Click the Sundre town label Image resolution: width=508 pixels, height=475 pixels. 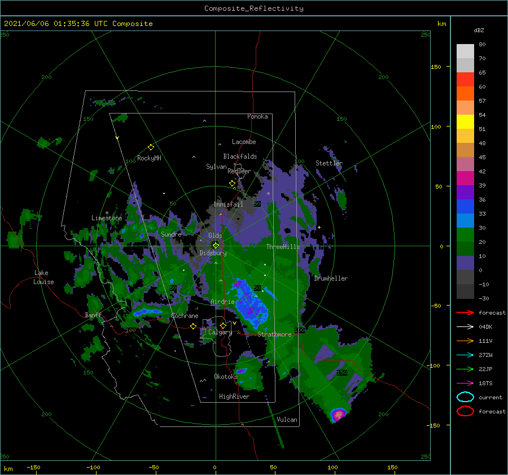coord(171,234)
